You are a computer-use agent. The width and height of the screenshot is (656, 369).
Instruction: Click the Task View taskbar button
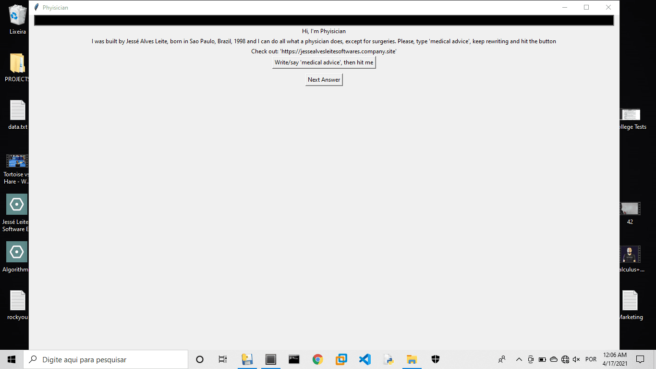[223, 359]
